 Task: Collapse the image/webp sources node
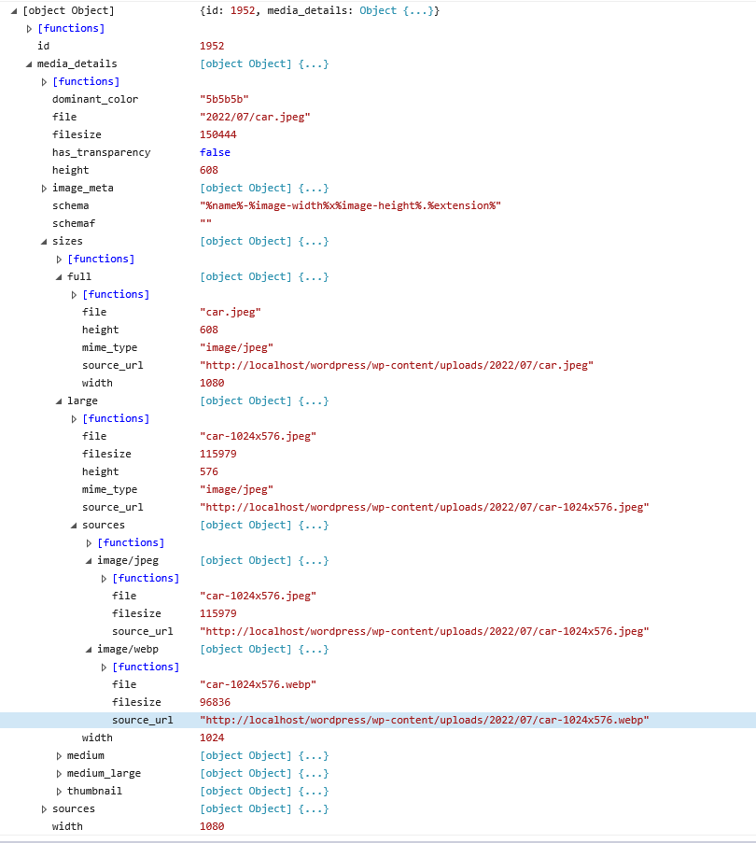(90, 650)
